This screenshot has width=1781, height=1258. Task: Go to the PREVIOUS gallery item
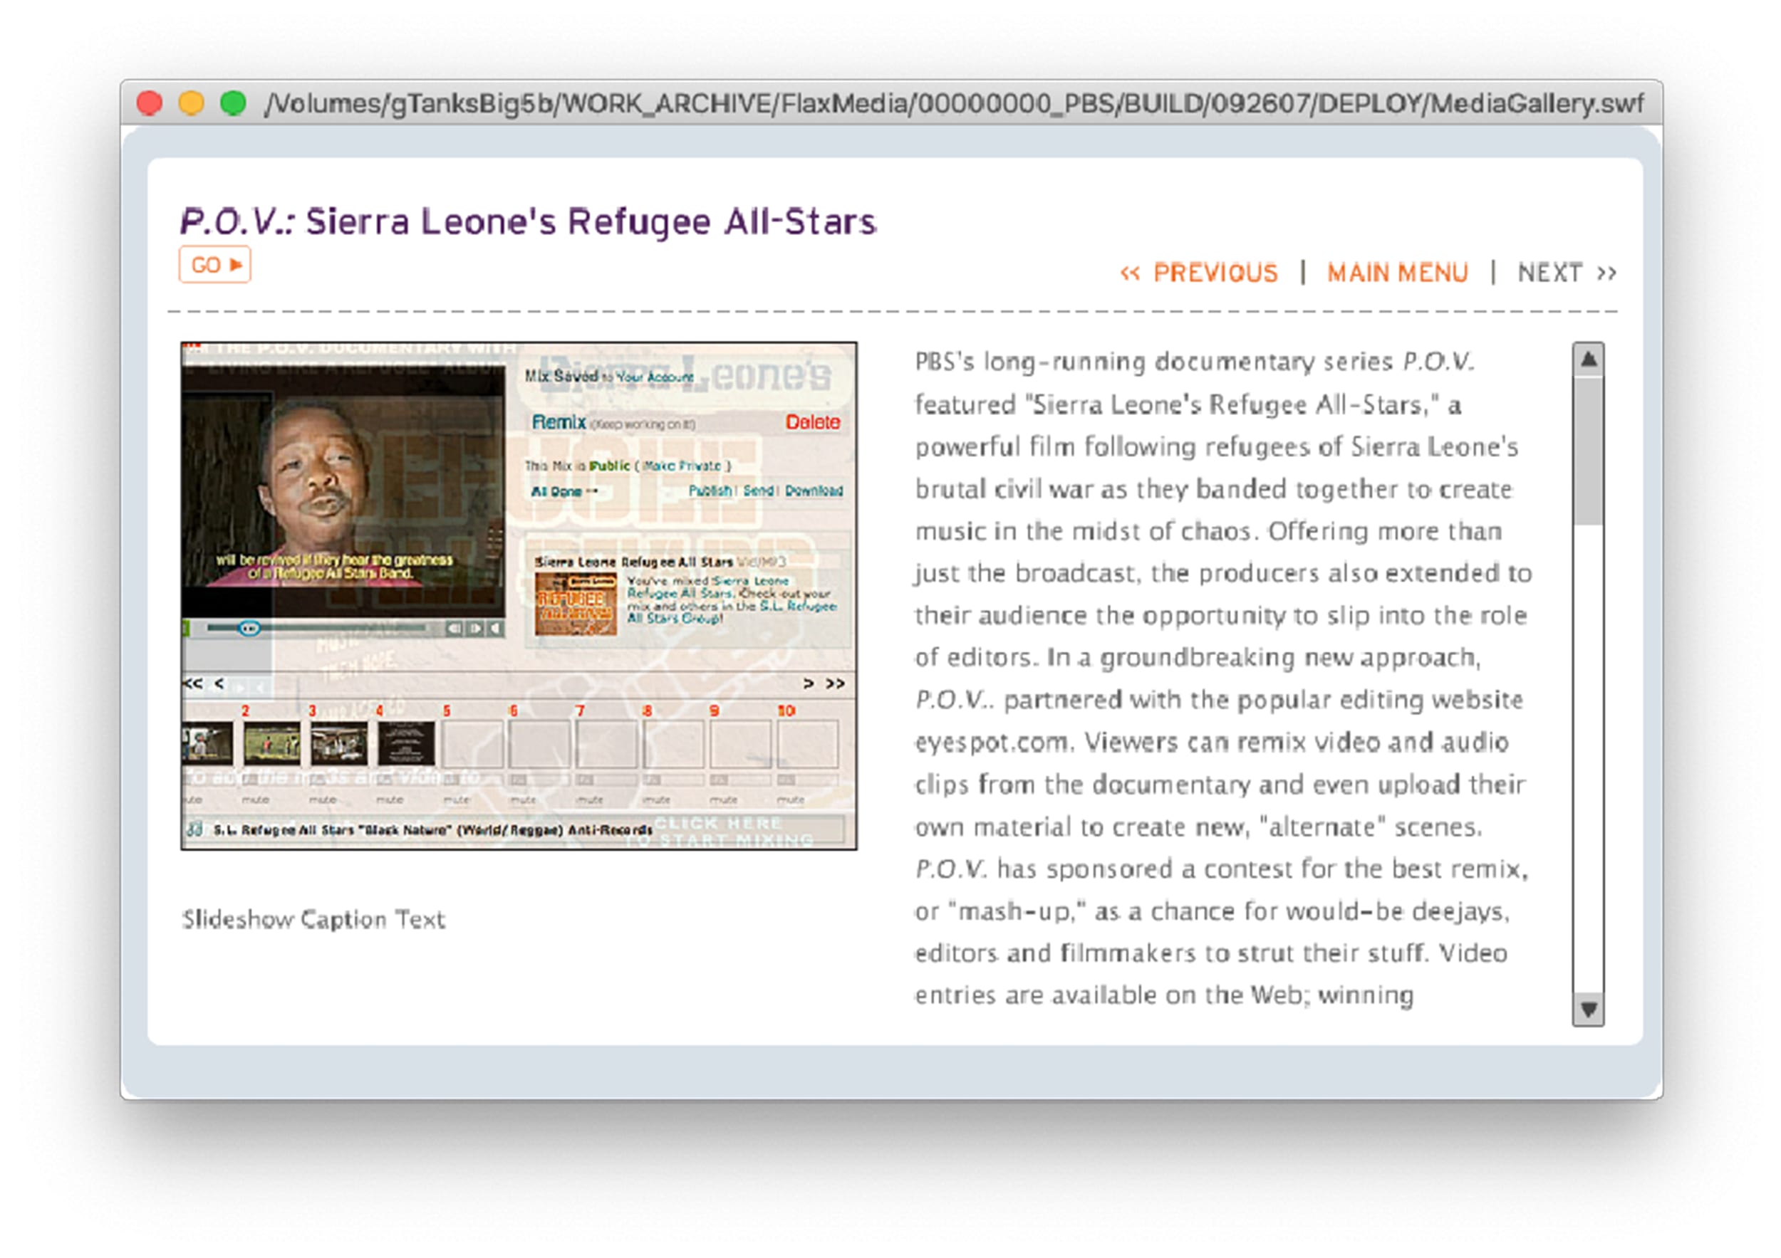pyautogui.click(x=1198, y=273)
